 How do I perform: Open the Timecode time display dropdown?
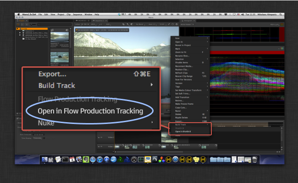tap(38, 138)
